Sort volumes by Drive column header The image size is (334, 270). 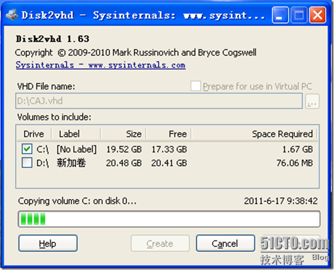[x=34, y=134]
